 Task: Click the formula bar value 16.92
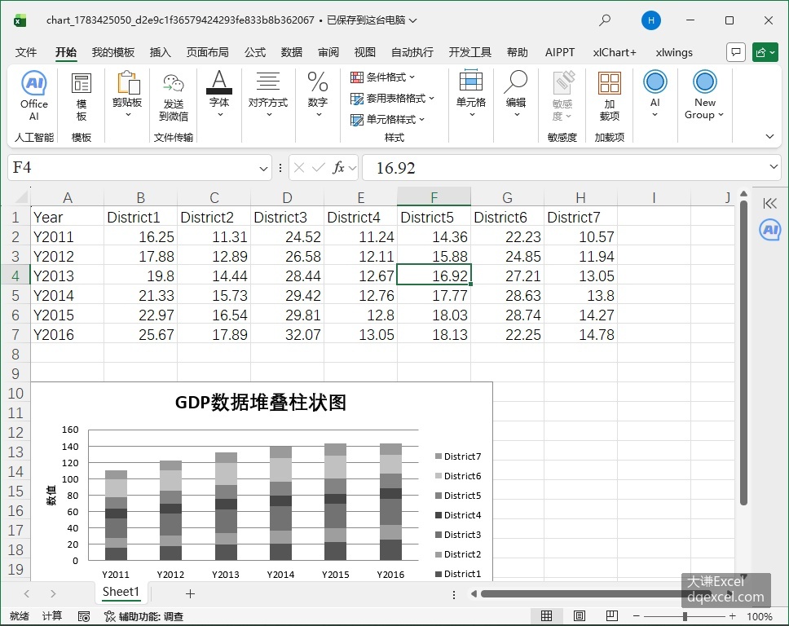tap(395, 168)
